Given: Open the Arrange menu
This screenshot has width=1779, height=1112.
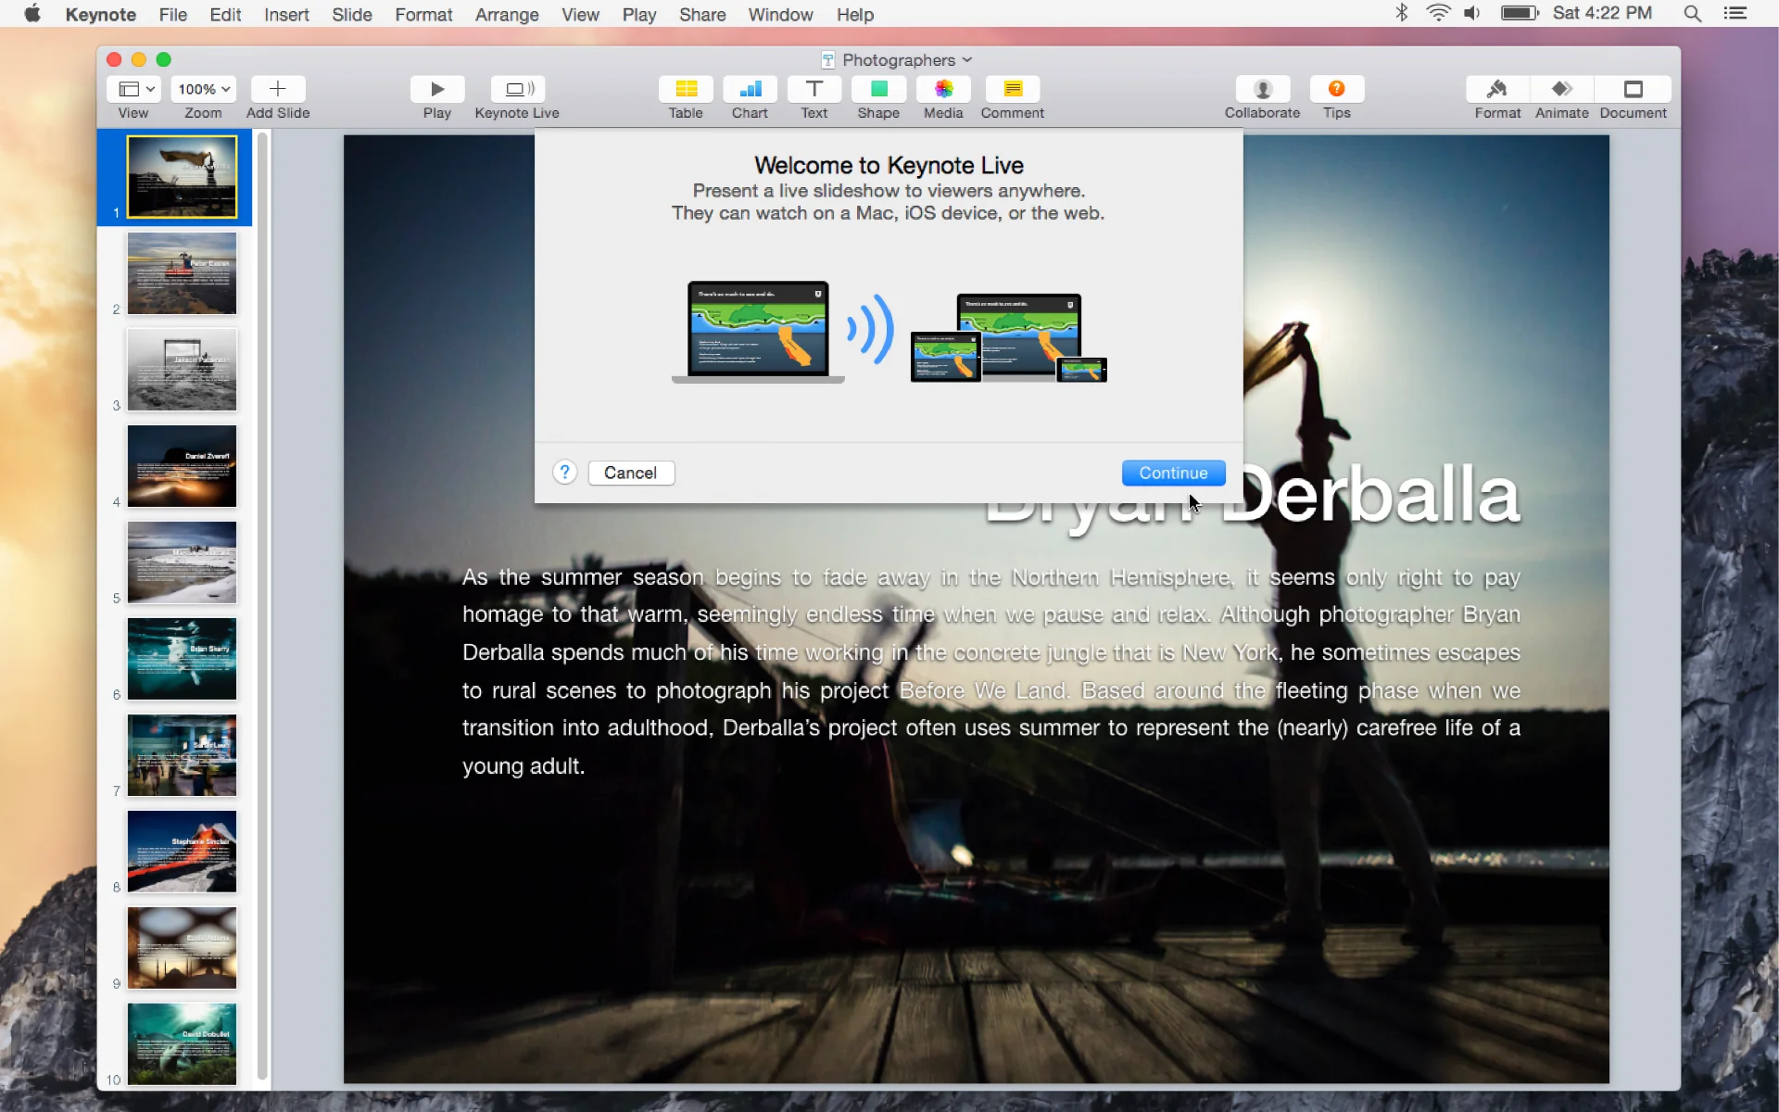Looking at the screenshot, I should point(506,15).
